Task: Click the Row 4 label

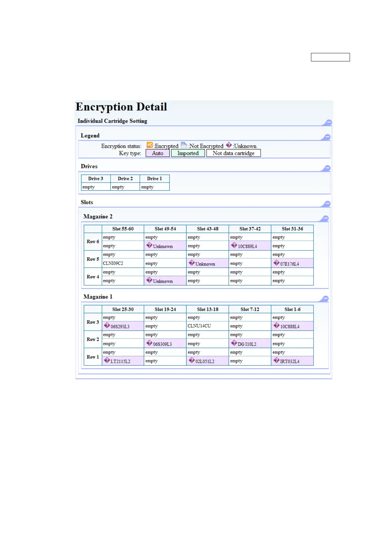Action: [93, 277]
